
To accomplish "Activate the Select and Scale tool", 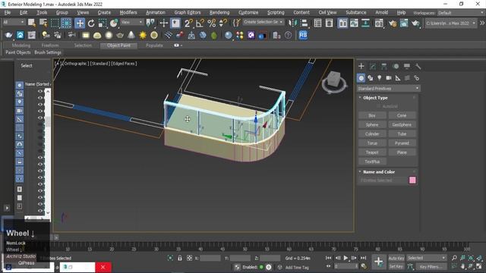I will tap(103, 23).
